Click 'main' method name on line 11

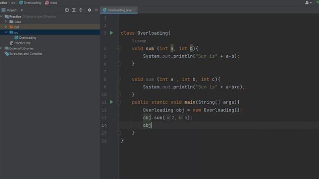point(189,102)
